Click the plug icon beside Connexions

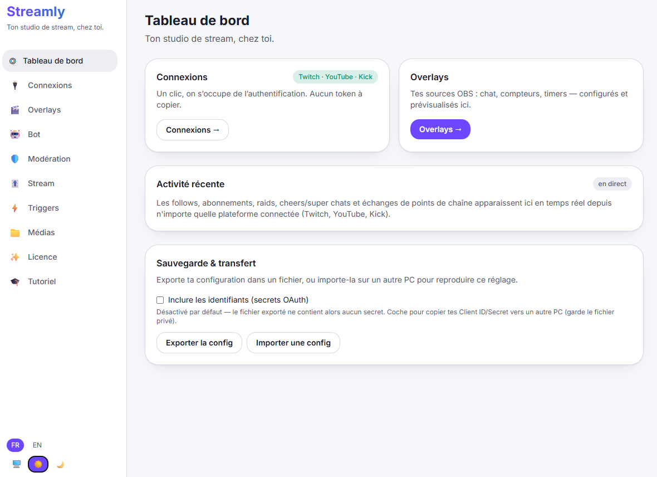coord(15,86)
